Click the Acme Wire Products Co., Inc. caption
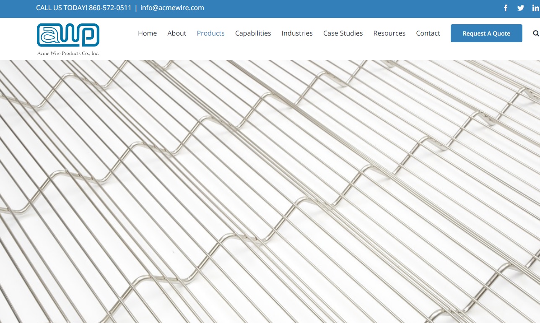The width and height of the screenshot is (540, 323). [68, 53]
